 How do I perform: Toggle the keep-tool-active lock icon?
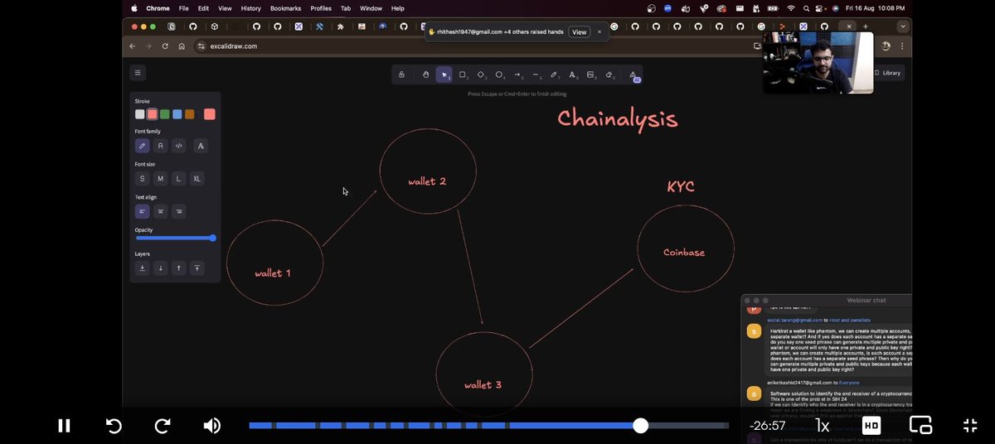tap(401, 75)
